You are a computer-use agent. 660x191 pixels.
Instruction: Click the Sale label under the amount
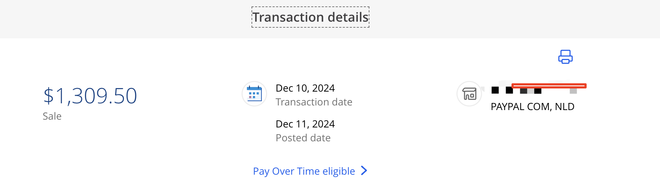52,116
